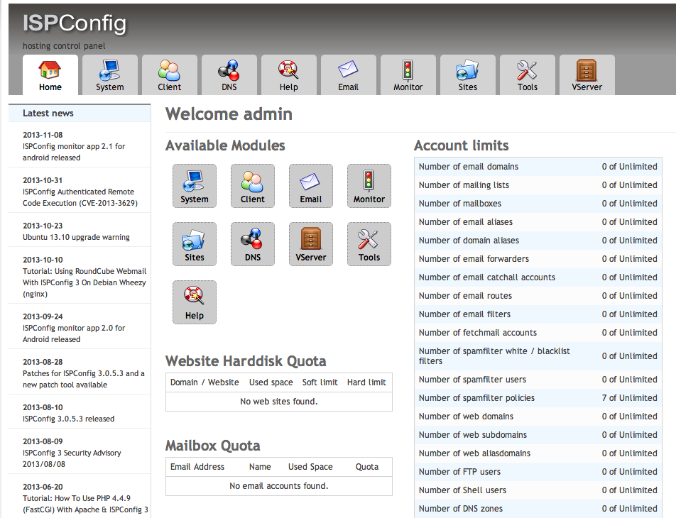Viewport: 676px width, 518px height.
Task: Click Soft limit column header
Action: pos(320,382)
